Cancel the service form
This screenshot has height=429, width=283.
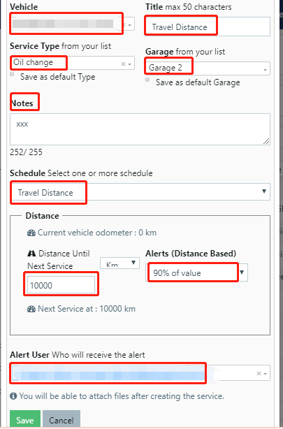(61, 420)
